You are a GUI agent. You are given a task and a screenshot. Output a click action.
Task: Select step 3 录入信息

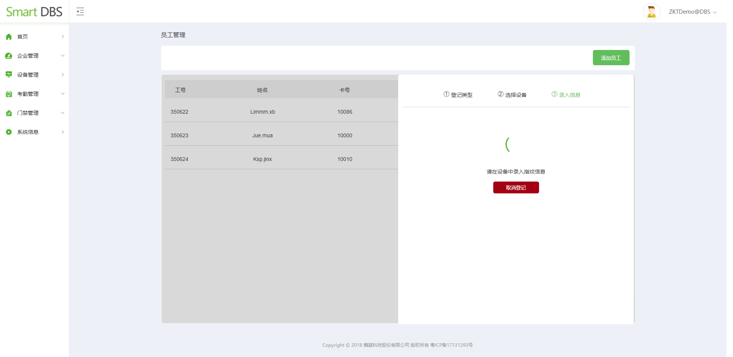566,95
